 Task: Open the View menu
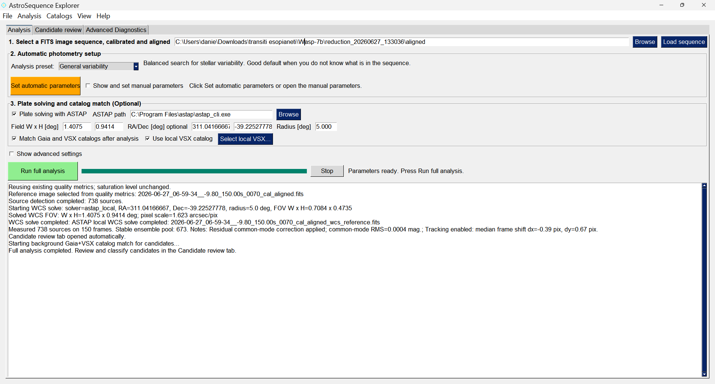tap(84, 16)
